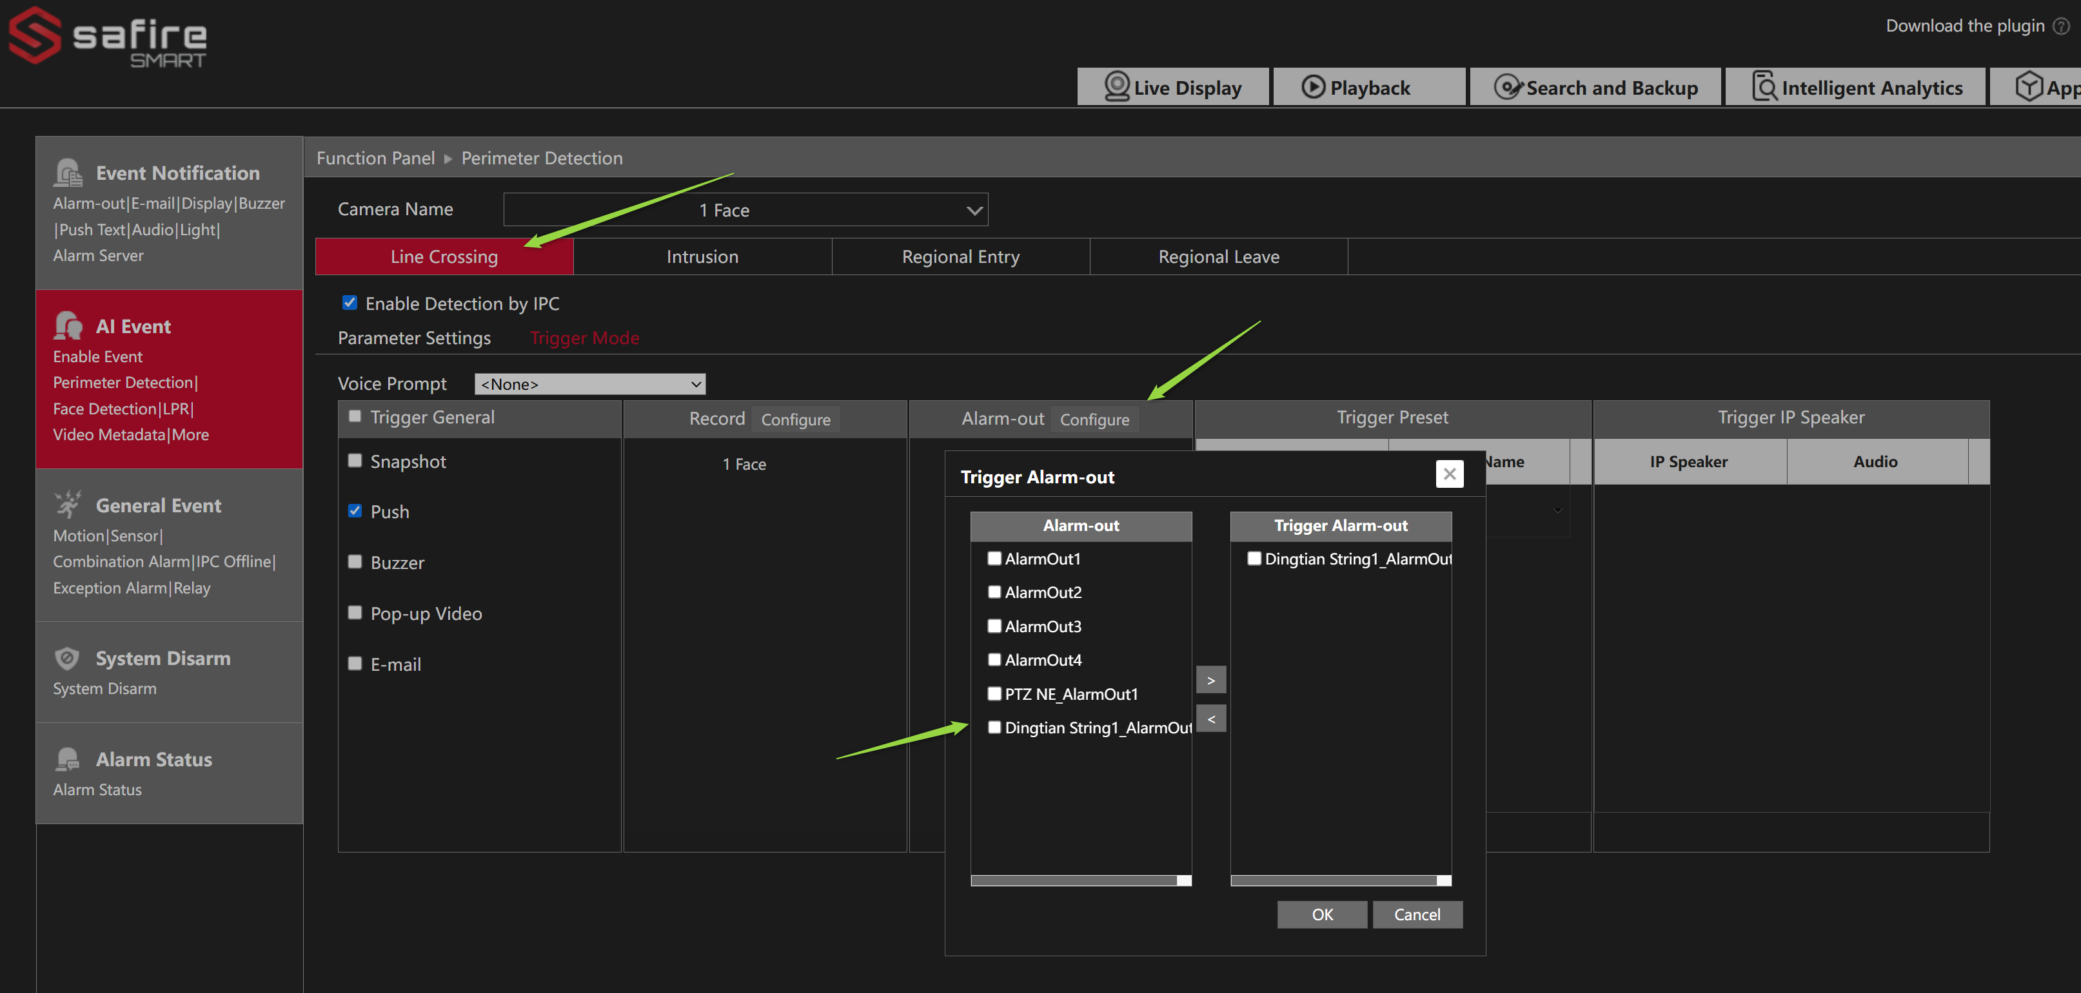The image size is (2081, 993).
Task: Click the Event Notification alarm icon
Action: 68,173
